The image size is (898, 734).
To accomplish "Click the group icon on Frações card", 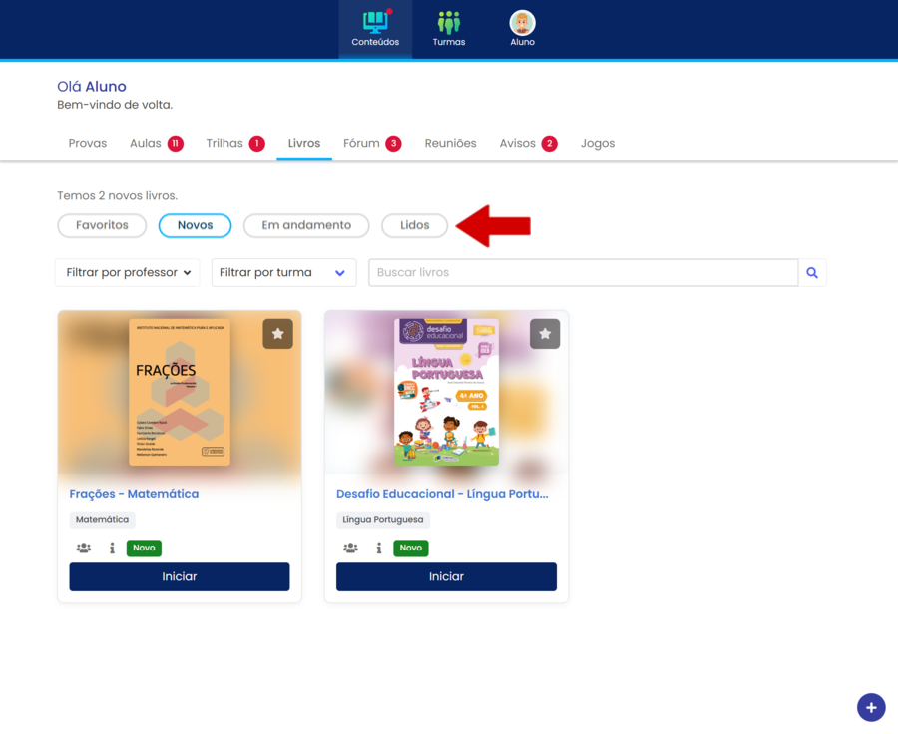I will 84,548.
